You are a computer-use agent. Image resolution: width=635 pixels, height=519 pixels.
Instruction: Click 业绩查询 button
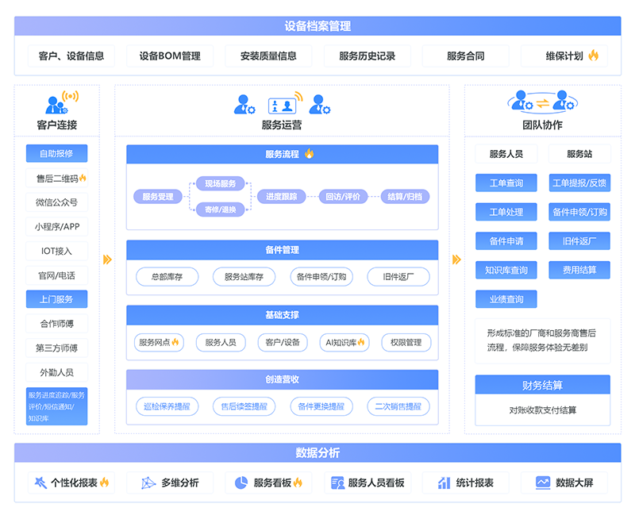(x=506, y=299)
